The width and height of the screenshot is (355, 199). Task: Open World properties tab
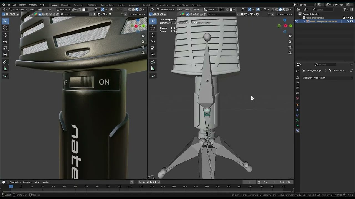point(297,98)
